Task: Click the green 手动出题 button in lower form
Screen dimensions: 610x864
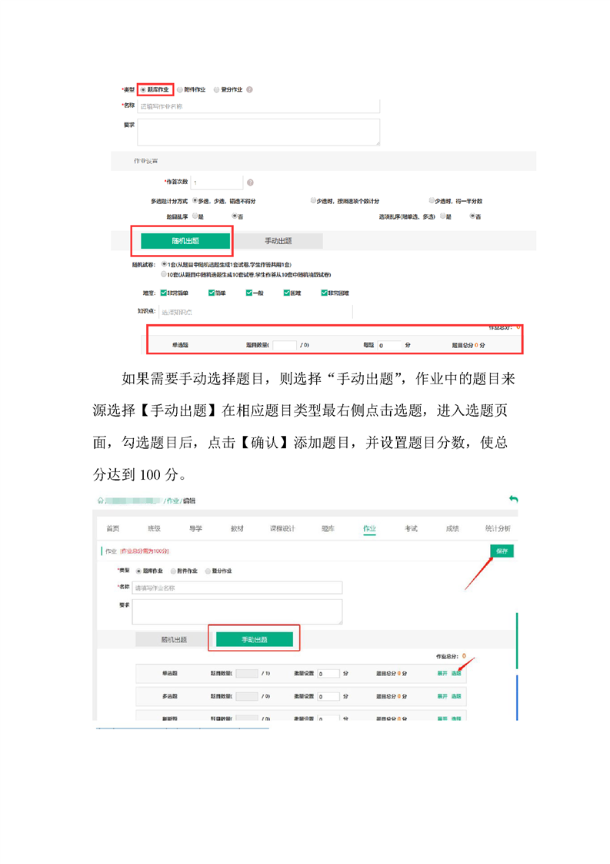Action: coord(255,639)
